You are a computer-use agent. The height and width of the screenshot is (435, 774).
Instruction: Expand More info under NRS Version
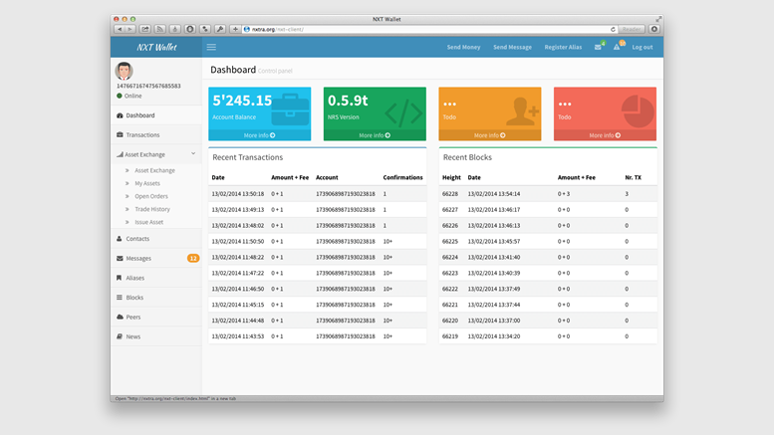click(375, 135)
